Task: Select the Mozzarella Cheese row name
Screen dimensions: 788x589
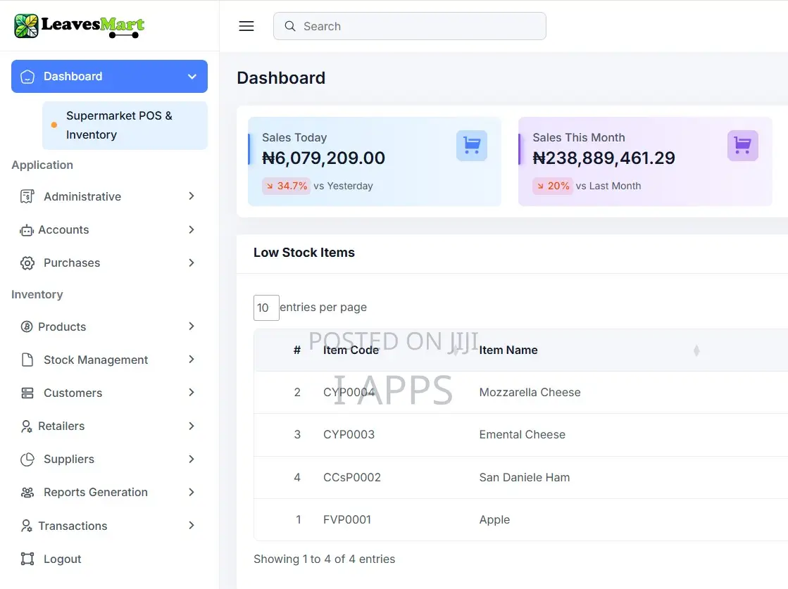Action: 530,393
